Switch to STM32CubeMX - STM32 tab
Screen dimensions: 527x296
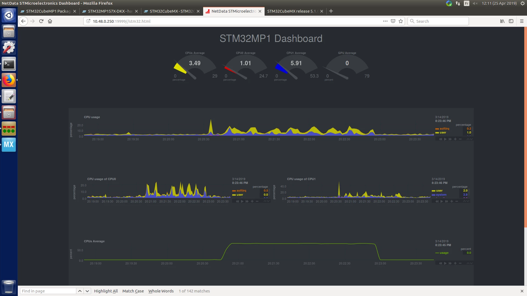(x=172, y=11)
